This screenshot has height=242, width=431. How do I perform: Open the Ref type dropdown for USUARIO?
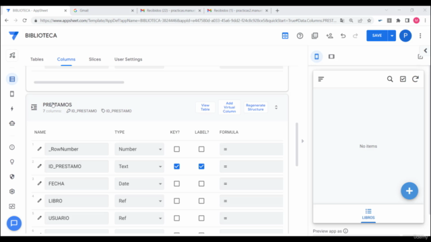(139, 218)
